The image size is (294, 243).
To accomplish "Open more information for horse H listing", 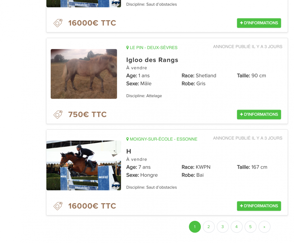I will coord(259,206).
